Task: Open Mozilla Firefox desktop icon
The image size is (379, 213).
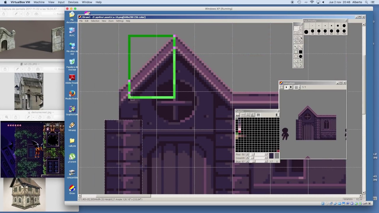Action: pos(72,95)
